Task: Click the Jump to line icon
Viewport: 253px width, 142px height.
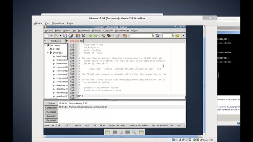Action: coord(177,35)
